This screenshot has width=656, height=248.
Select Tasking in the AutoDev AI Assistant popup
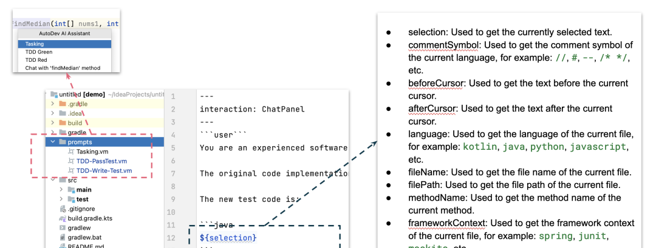[65, 44]
